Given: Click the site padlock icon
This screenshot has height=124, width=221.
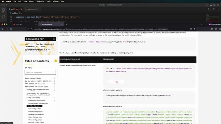Looking at the screenshot, I should coord(31,29).
